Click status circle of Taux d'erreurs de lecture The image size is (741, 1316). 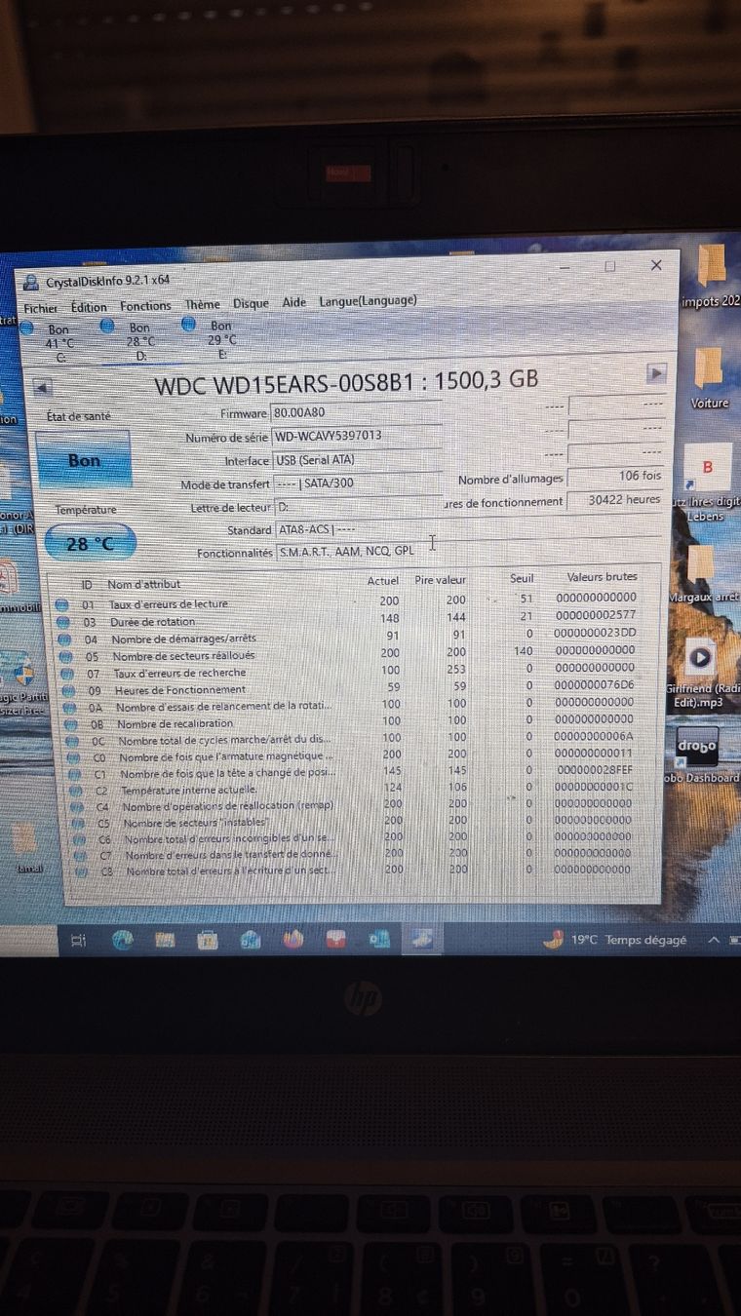tap(61, 605)
